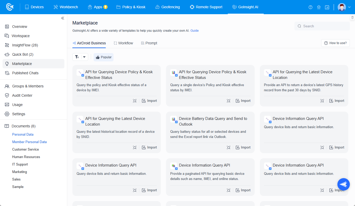355x206 pixels.
Task: Open Published Chats in the sidebar
Action: click(34, 73)
